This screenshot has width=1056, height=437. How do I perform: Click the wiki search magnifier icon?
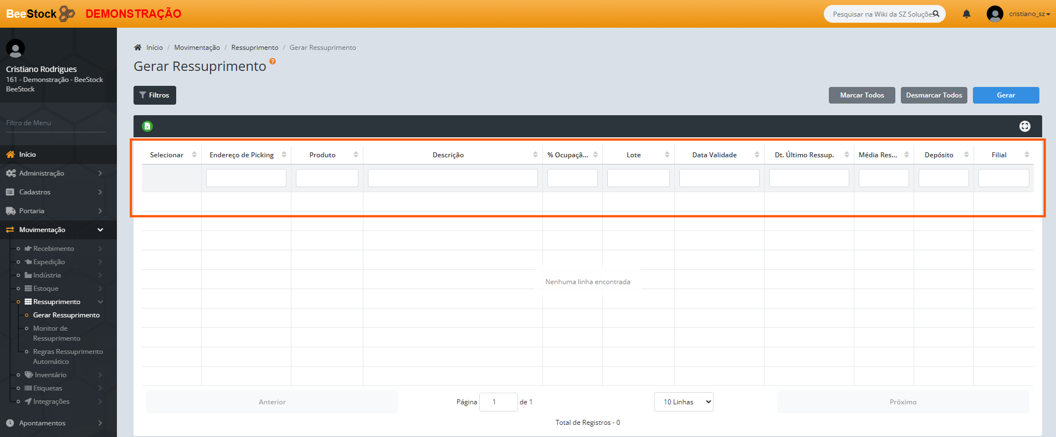tap(936, 14)
